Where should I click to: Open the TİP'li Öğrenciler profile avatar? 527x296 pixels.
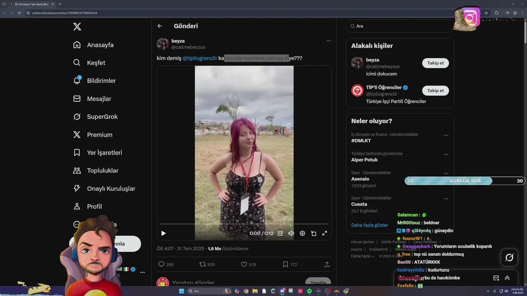tap(357, 90)
